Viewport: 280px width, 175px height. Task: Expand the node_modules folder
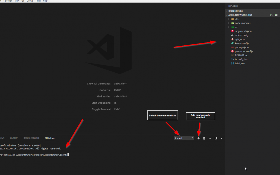(242, 23)
